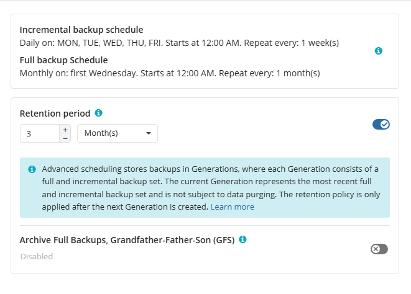Click the Incremental backup schedule heading
This screenshot has width=411, height=294.
[x=81, y=30]
